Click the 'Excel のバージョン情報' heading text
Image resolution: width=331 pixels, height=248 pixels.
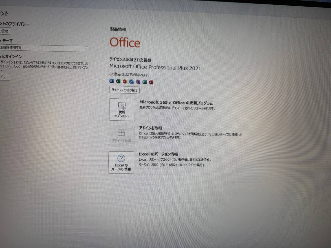[x=158, y=154]
